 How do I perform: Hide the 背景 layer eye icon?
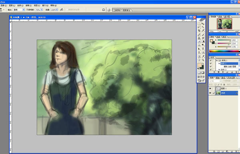coord(210,93)
